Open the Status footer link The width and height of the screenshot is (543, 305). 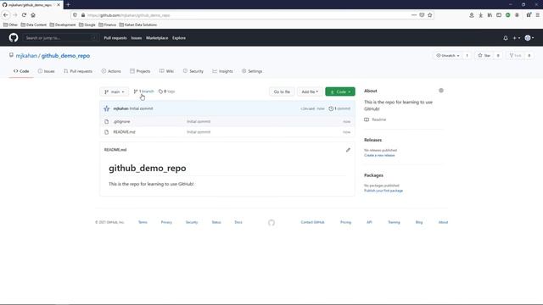coord(216,222)
